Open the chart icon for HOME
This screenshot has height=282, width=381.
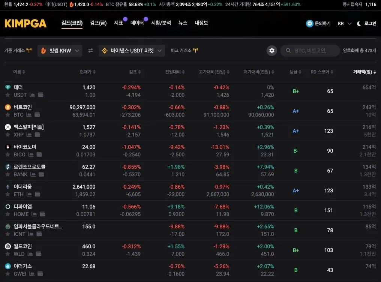click(34, 214)
